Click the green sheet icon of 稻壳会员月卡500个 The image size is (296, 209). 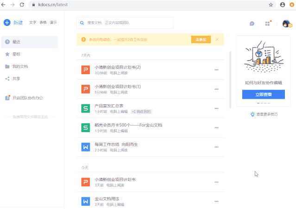click(86, 128)
